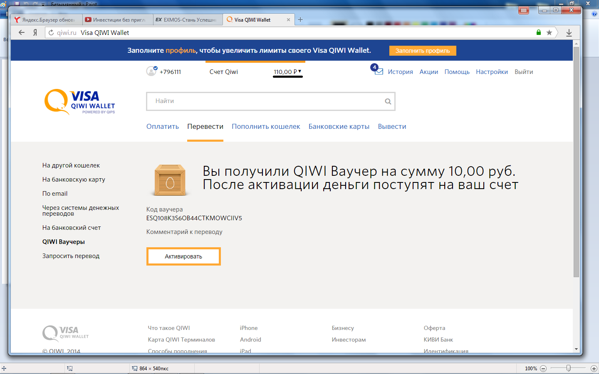Switch to the Яндекс.Браузер tab
Screen dimensions: 599x374
[x=46, y=20]
